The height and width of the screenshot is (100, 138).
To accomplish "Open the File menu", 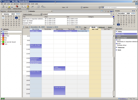I will [2, 4].
